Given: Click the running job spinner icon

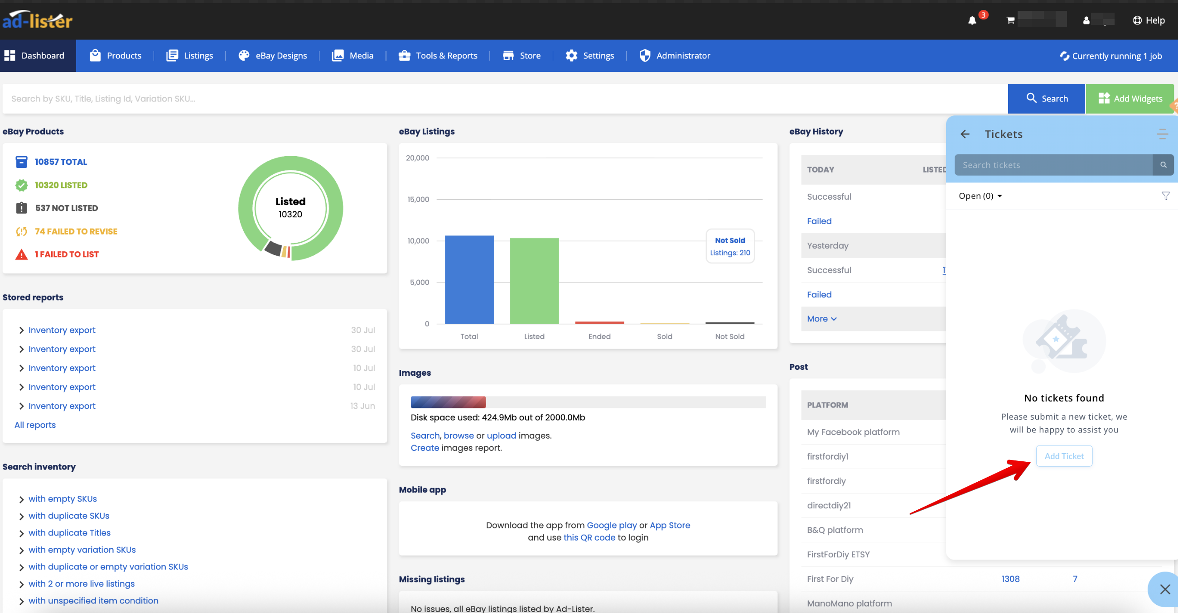Looking at the screenshot, I should coord(1064,56).
